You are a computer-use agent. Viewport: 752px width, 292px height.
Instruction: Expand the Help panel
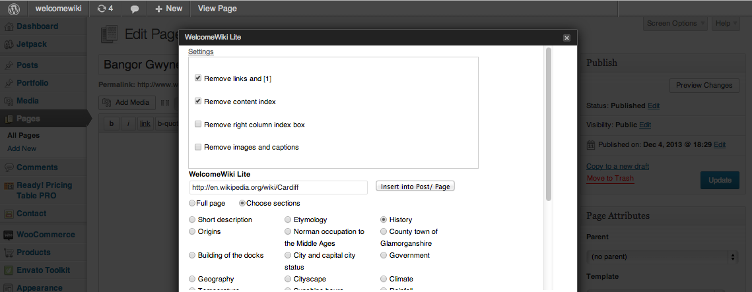[726, 24]
